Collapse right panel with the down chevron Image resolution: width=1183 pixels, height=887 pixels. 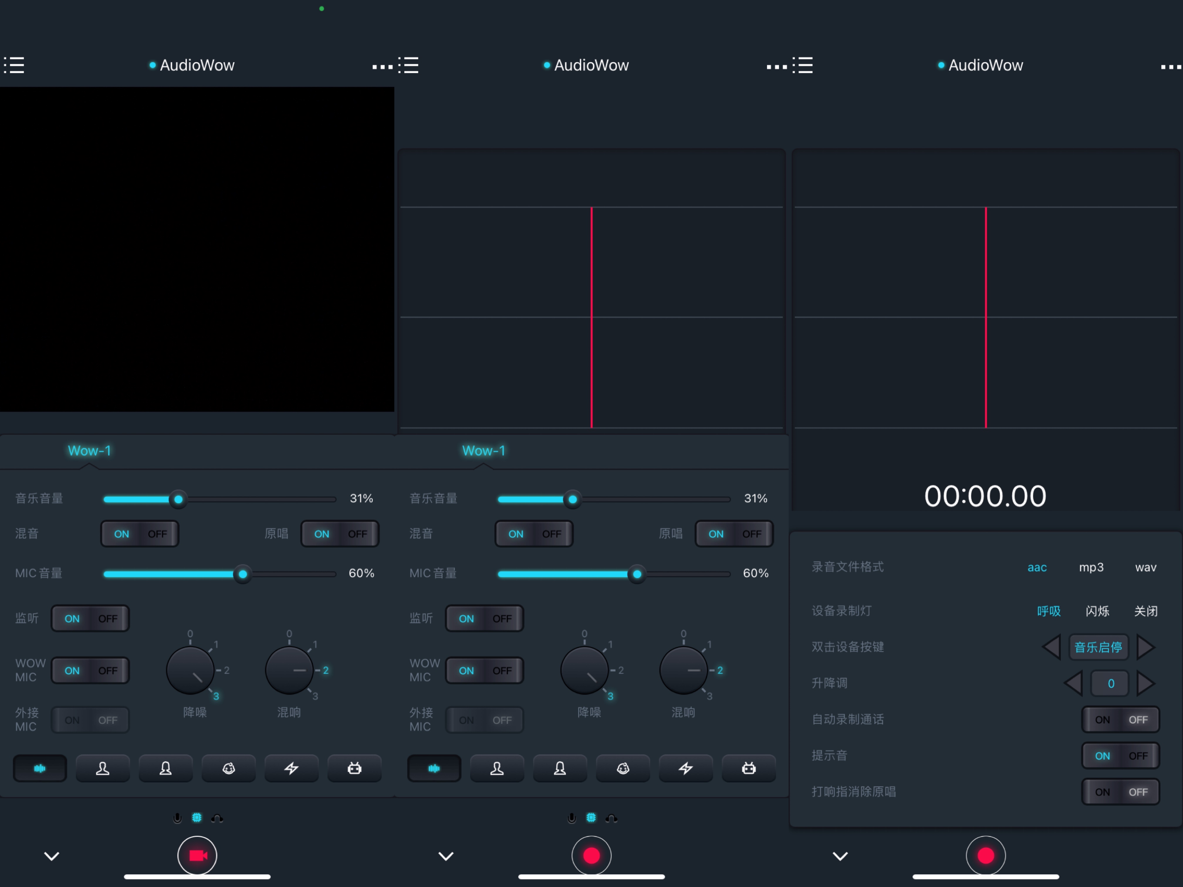pyautogui.click(x=840, y=856)
